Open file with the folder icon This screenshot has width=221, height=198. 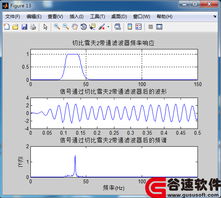point(15,27)
